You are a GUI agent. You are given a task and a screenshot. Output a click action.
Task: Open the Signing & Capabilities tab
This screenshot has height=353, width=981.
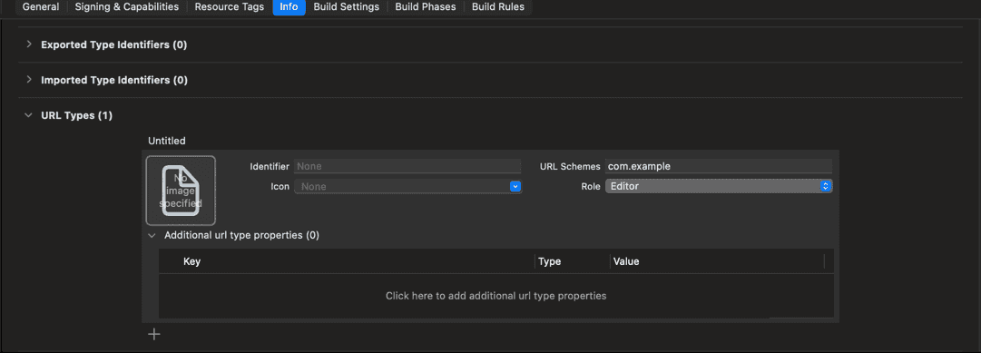click(126, 7)
